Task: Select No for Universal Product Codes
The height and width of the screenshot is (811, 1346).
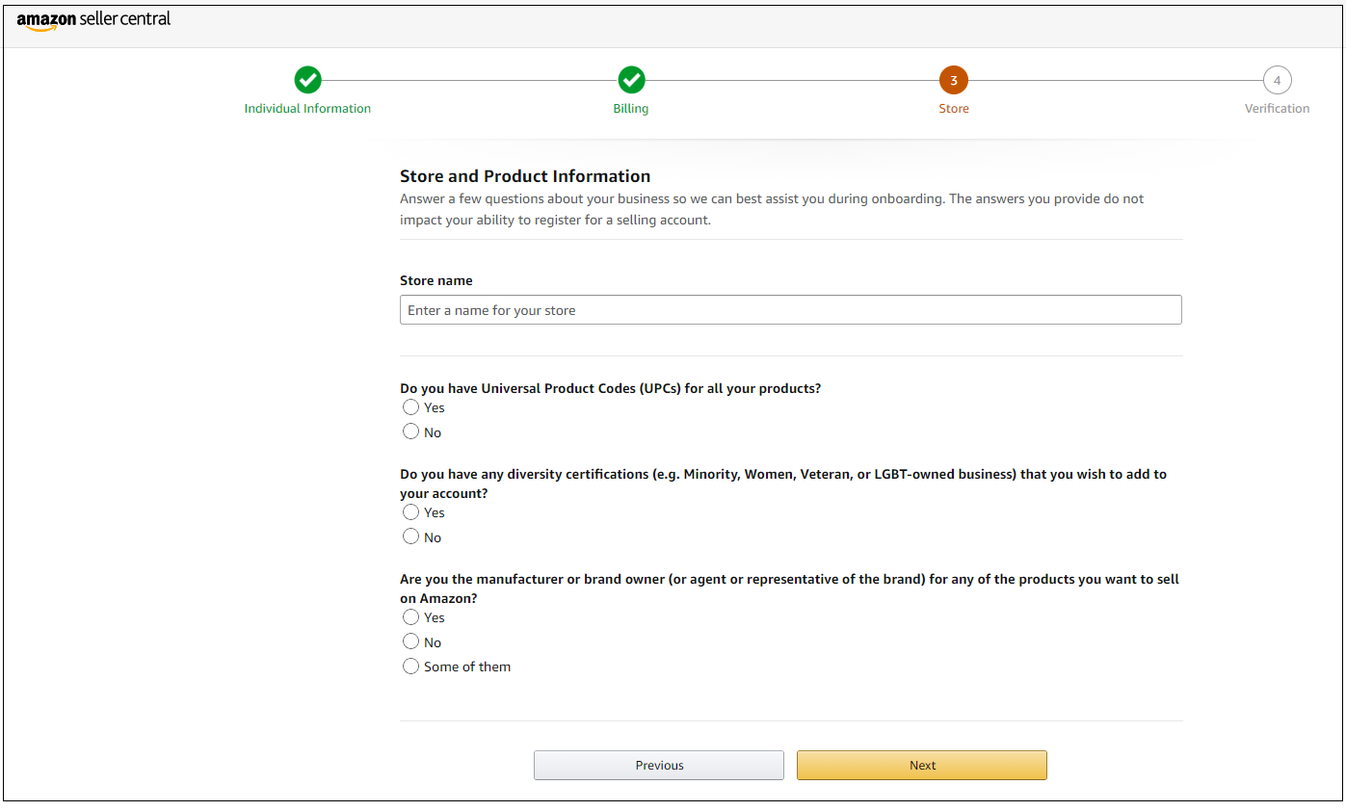Action: coord(411,432)
